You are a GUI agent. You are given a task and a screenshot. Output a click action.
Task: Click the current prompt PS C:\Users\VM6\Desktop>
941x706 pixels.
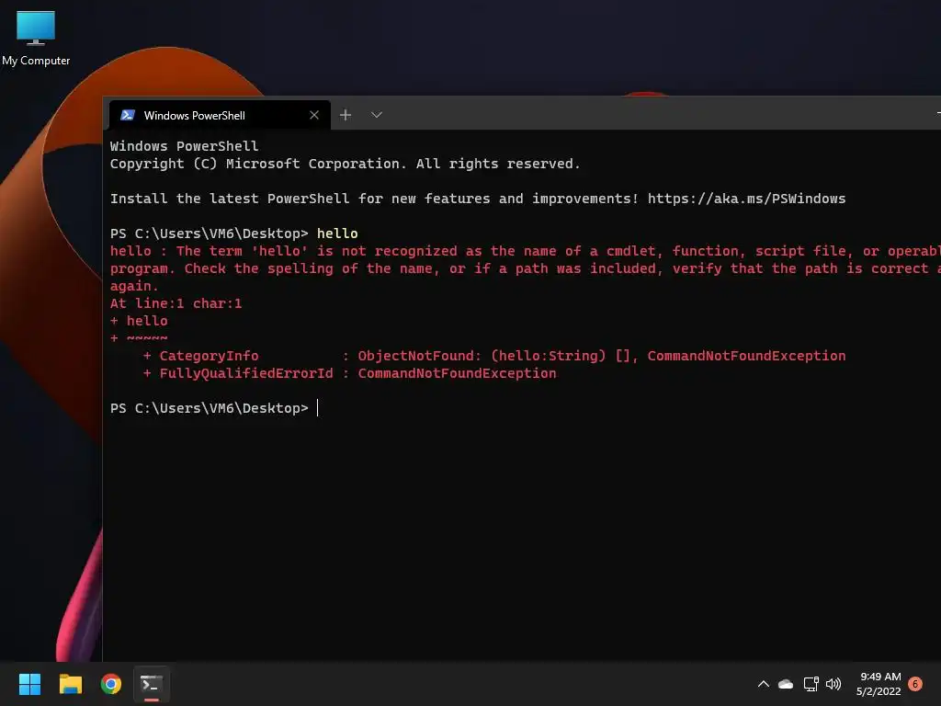[x=209, y=408]
